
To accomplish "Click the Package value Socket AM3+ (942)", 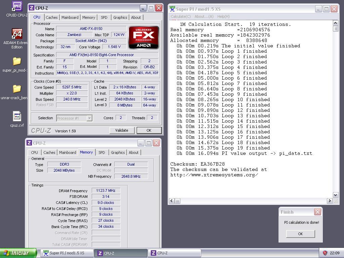I will click(x=91, y=41).
